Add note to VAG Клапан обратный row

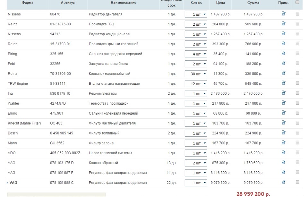point(283,162)
